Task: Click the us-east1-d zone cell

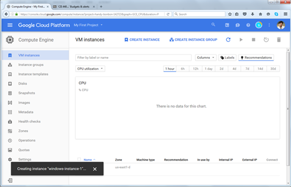Action: 123,167
